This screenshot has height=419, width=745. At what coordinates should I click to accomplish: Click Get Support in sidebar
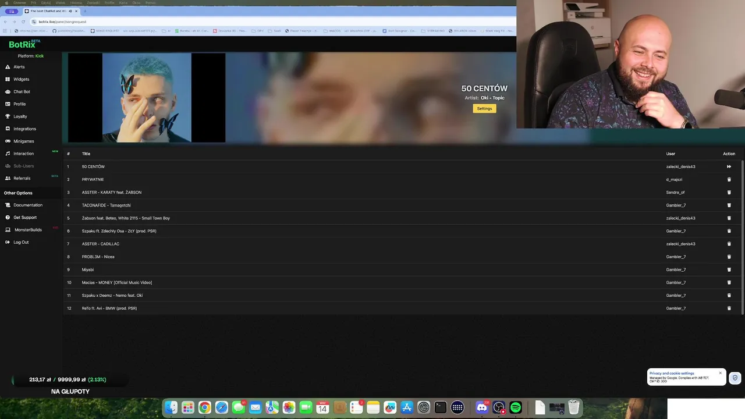tap(24, 217)
